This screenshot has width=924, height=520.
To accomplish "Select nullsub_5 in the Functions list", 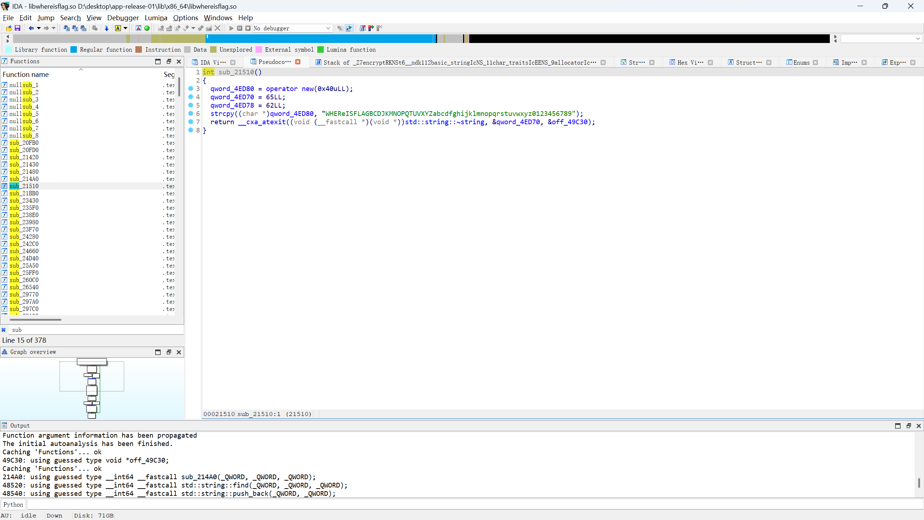I will (x=24, y=114).
